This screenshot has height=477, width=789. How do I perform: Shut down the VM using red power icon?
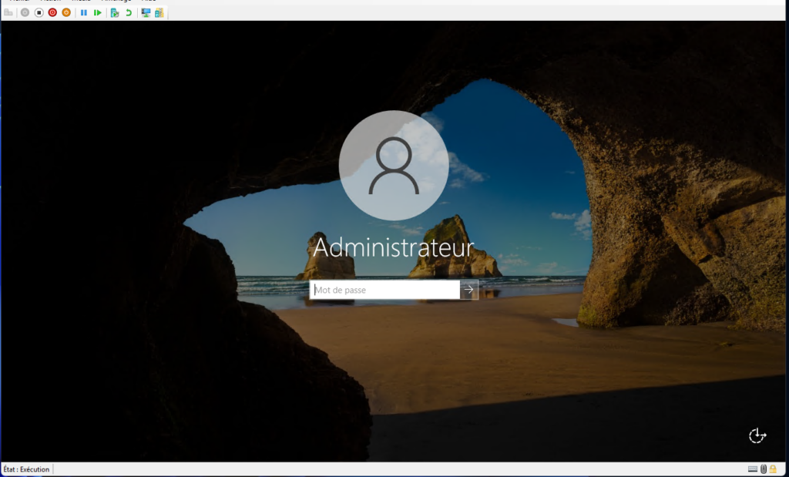tap(52, 12)
